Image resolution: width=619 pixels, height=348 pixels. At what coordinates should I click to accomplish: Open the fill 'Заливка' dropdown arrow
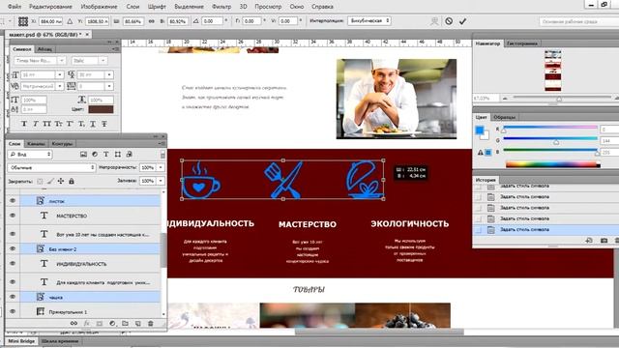161,181
